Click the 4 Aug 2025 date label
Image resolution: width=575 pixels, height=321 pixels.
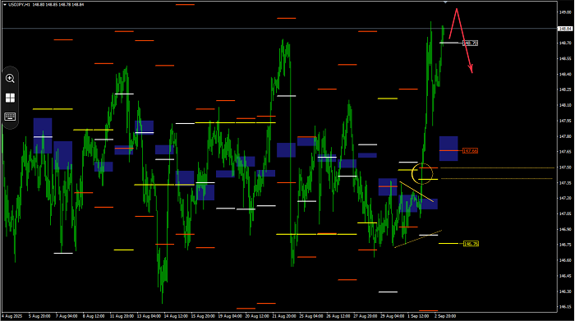(x=11, y=316)
